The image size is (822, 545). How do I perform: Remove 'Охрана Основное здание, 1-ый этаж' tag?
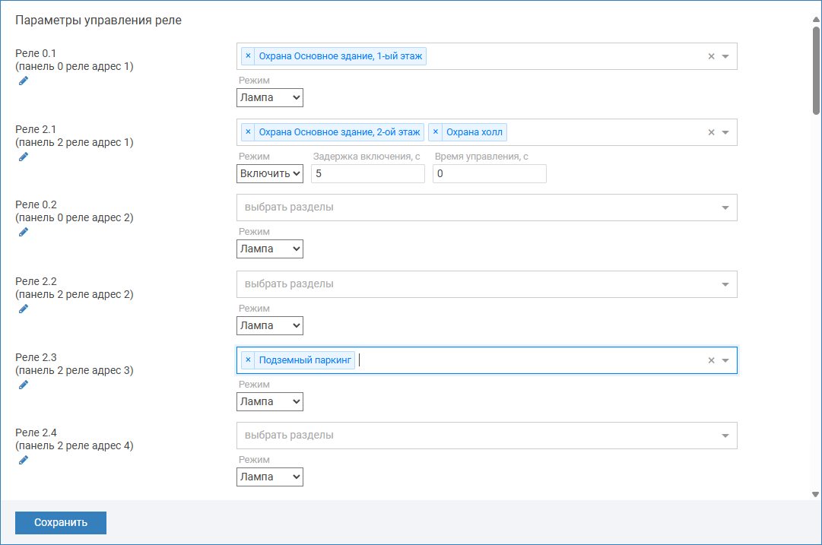[x=248, y=56]
